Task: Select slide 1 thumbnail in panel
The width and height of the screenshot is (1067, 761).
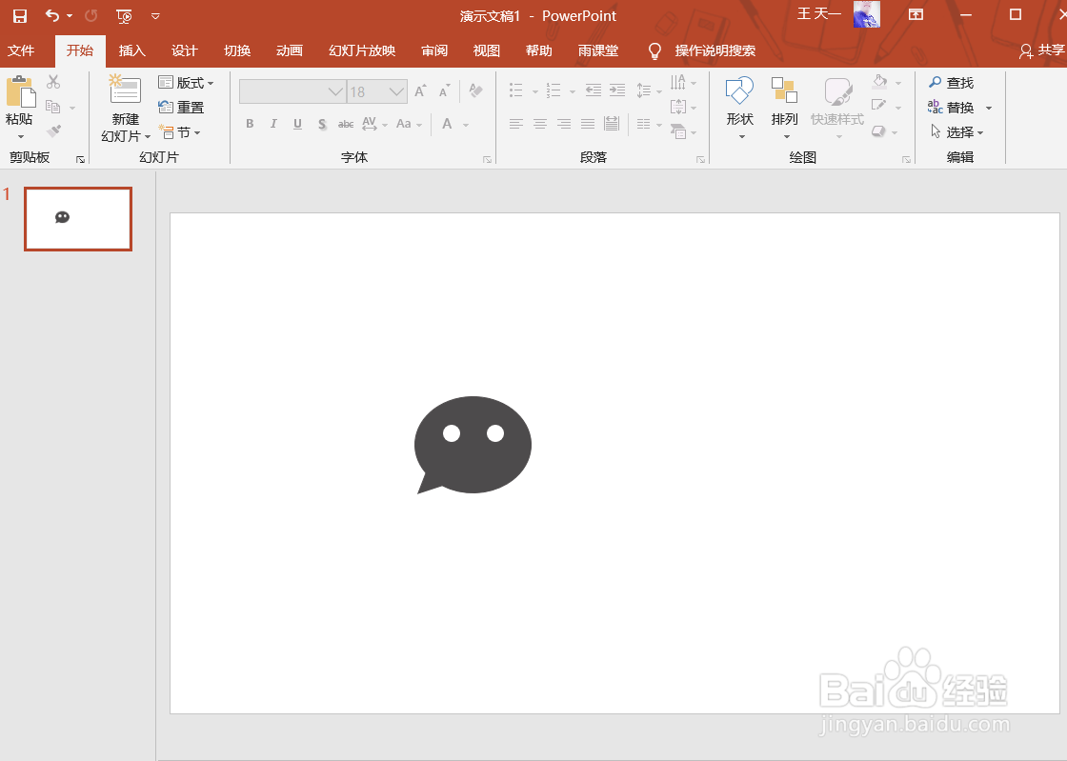Action: pyautogui.click(x=78, y=219)
